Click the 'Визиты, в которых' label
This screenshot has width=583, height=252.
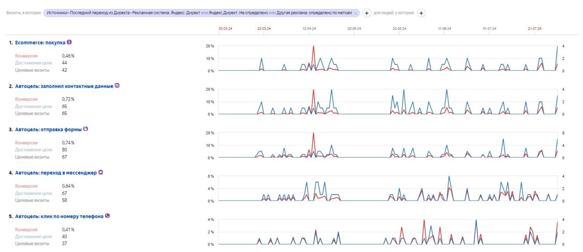pyautogui.click(x=23, y=13)
